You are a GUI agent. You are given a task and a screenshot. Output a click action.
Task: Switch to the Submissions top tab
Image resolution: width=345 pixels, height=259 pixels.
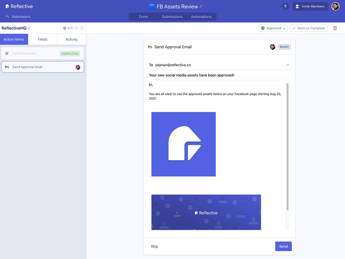coord(172,17)
